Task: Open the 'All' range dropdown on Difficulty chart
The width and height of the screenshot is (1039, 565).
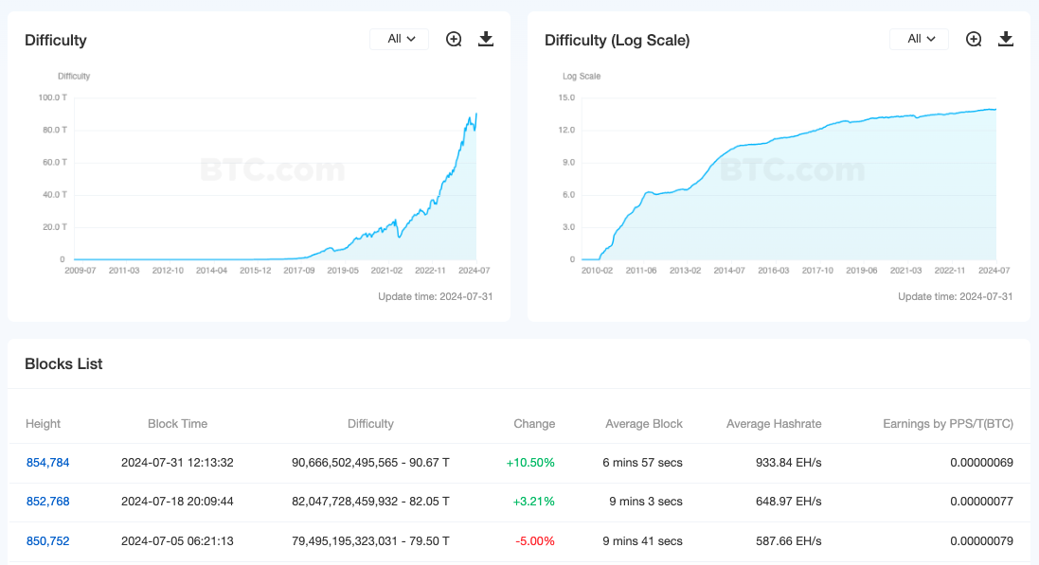Action: [401, 39]
